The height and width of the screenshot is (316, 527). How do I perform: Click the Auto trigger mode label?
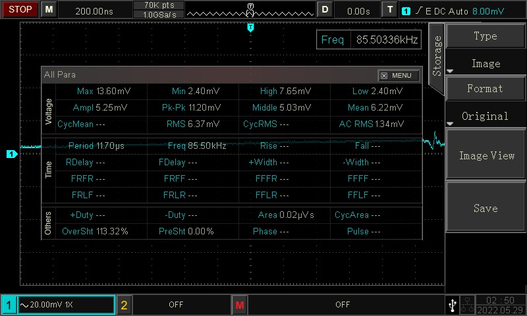tap(458, 11)
